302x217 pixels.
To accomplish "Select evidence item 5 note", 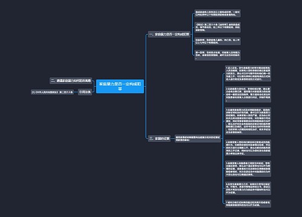I will tap(248, 169).
